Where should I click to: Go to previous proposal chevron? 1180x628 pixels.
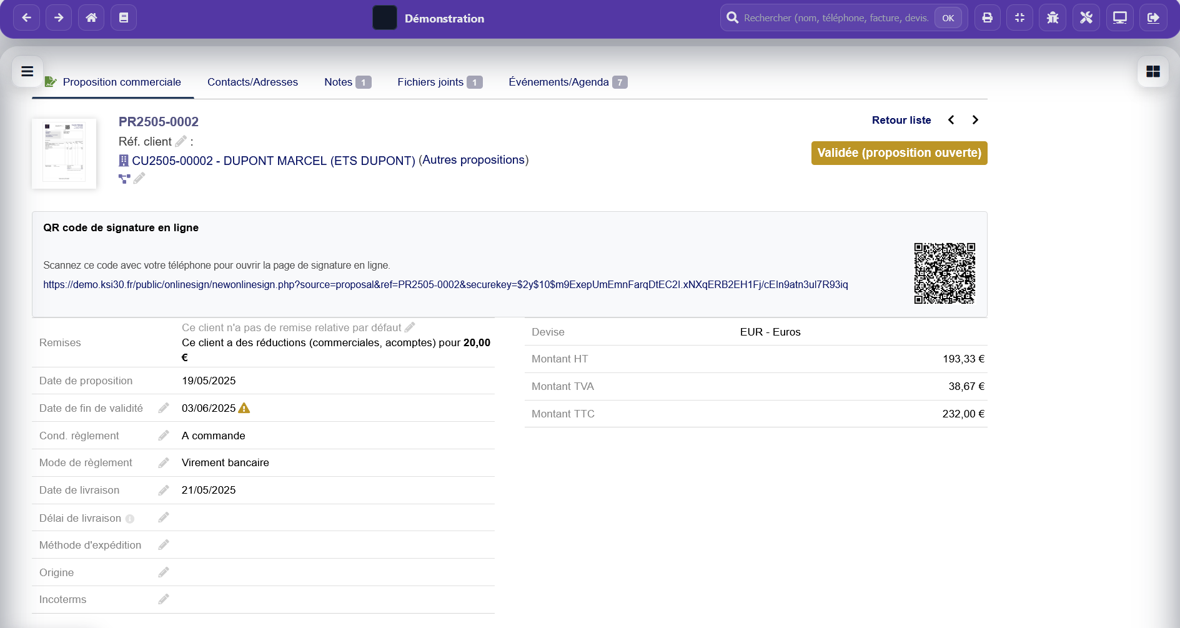click(x=951, y=120)
